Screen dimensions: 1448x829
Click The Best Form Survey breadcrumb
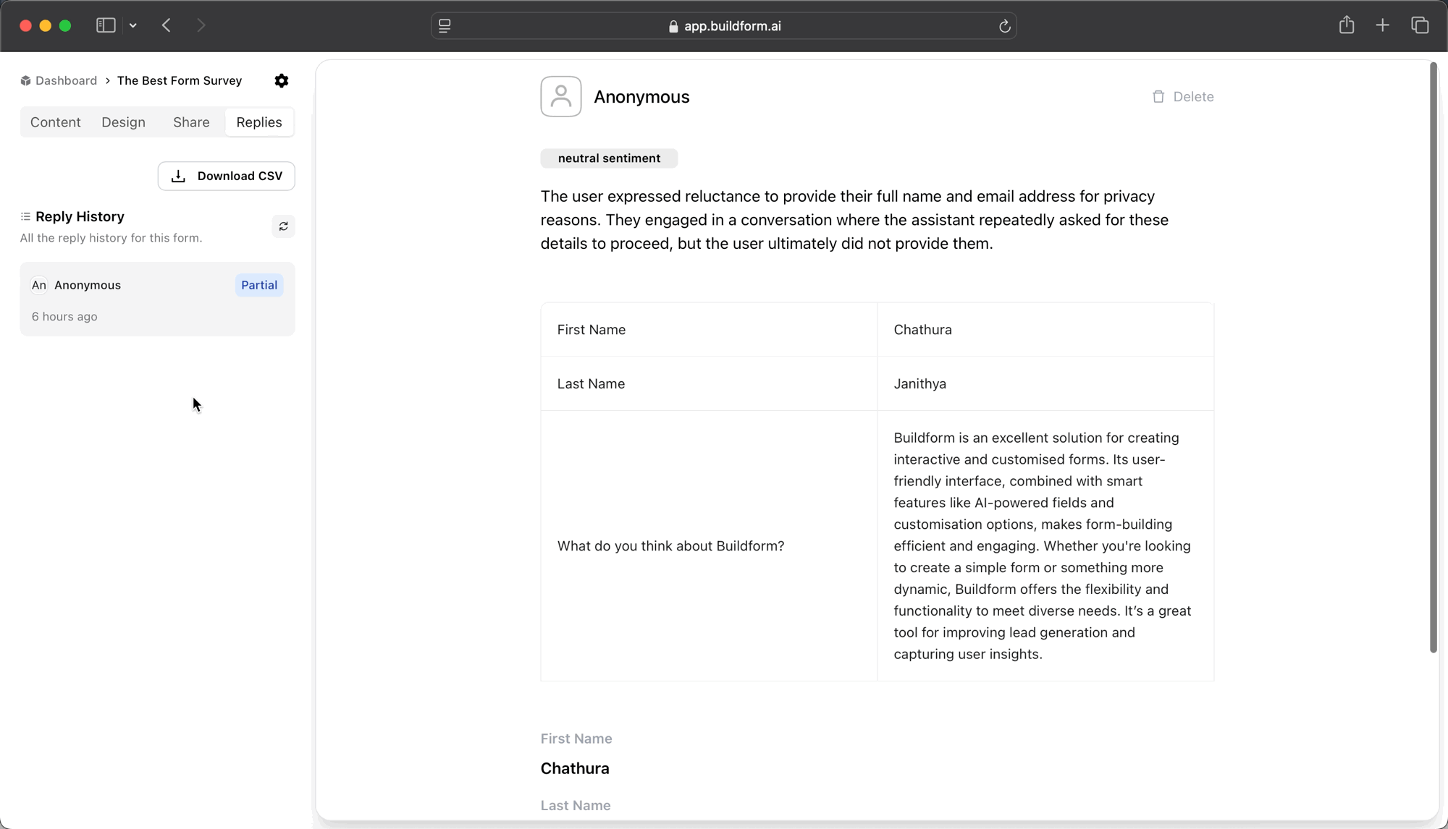[180, 80]
